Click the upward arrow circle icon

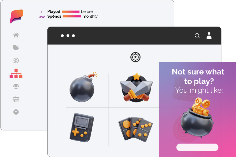pos(16,112)
